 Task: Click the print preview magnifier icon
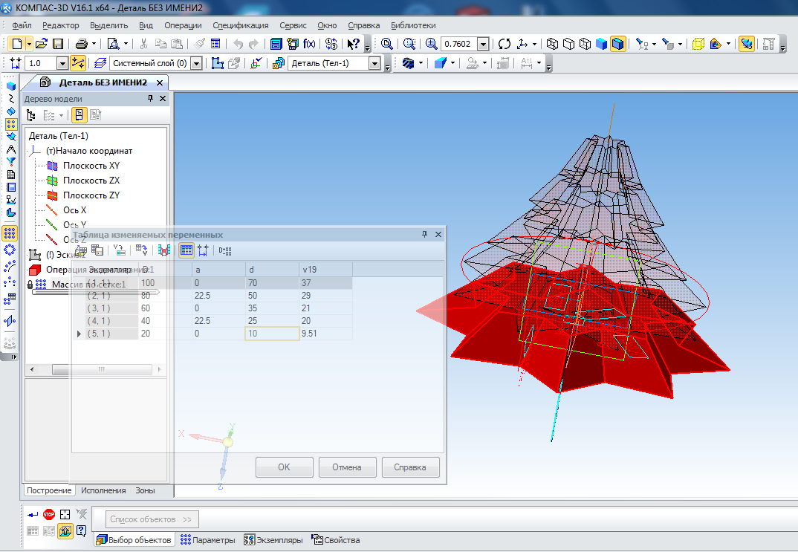[x=114, y=44]
